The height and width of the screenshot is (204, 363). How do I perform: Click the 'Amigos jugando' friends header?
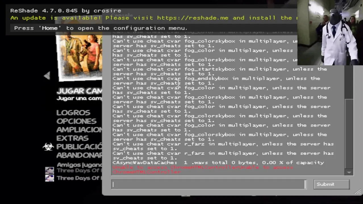[x=79, y=165]
